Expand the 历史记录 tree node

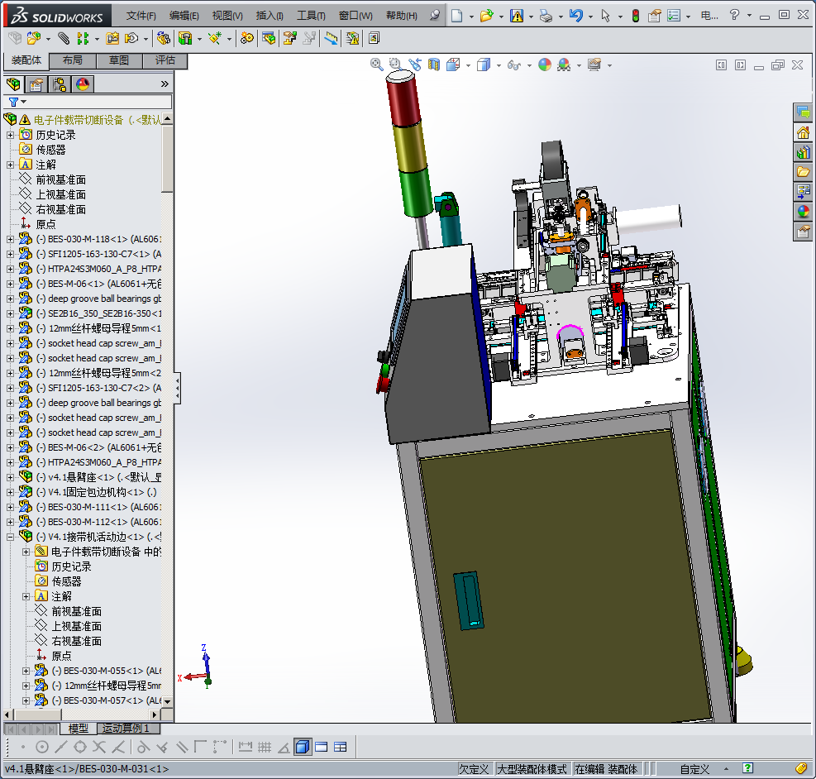pyautogui.click(x=10, y=136)
